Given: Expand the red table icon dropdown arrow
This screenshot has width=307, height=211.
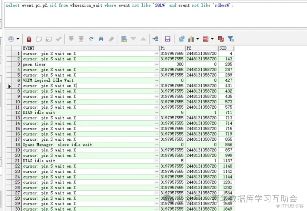Looking at the screenshot, I should pos(212,39).
